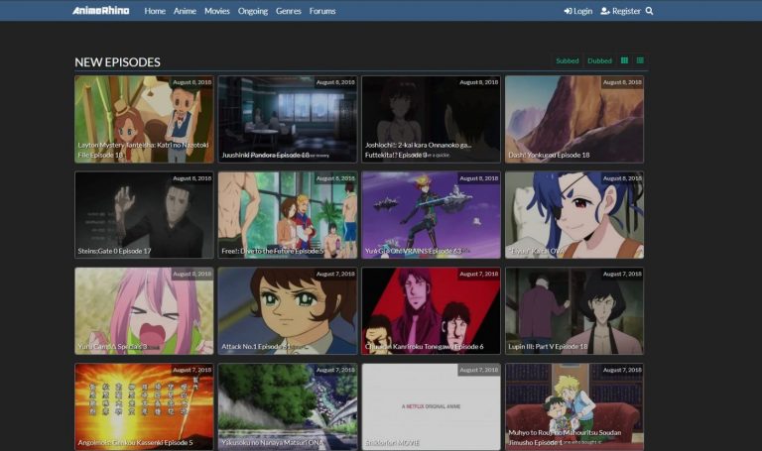762x451 pixels.
Task: Open Lupin III: Part V Episode 18 thumbnail
Action: coord(574,310)
